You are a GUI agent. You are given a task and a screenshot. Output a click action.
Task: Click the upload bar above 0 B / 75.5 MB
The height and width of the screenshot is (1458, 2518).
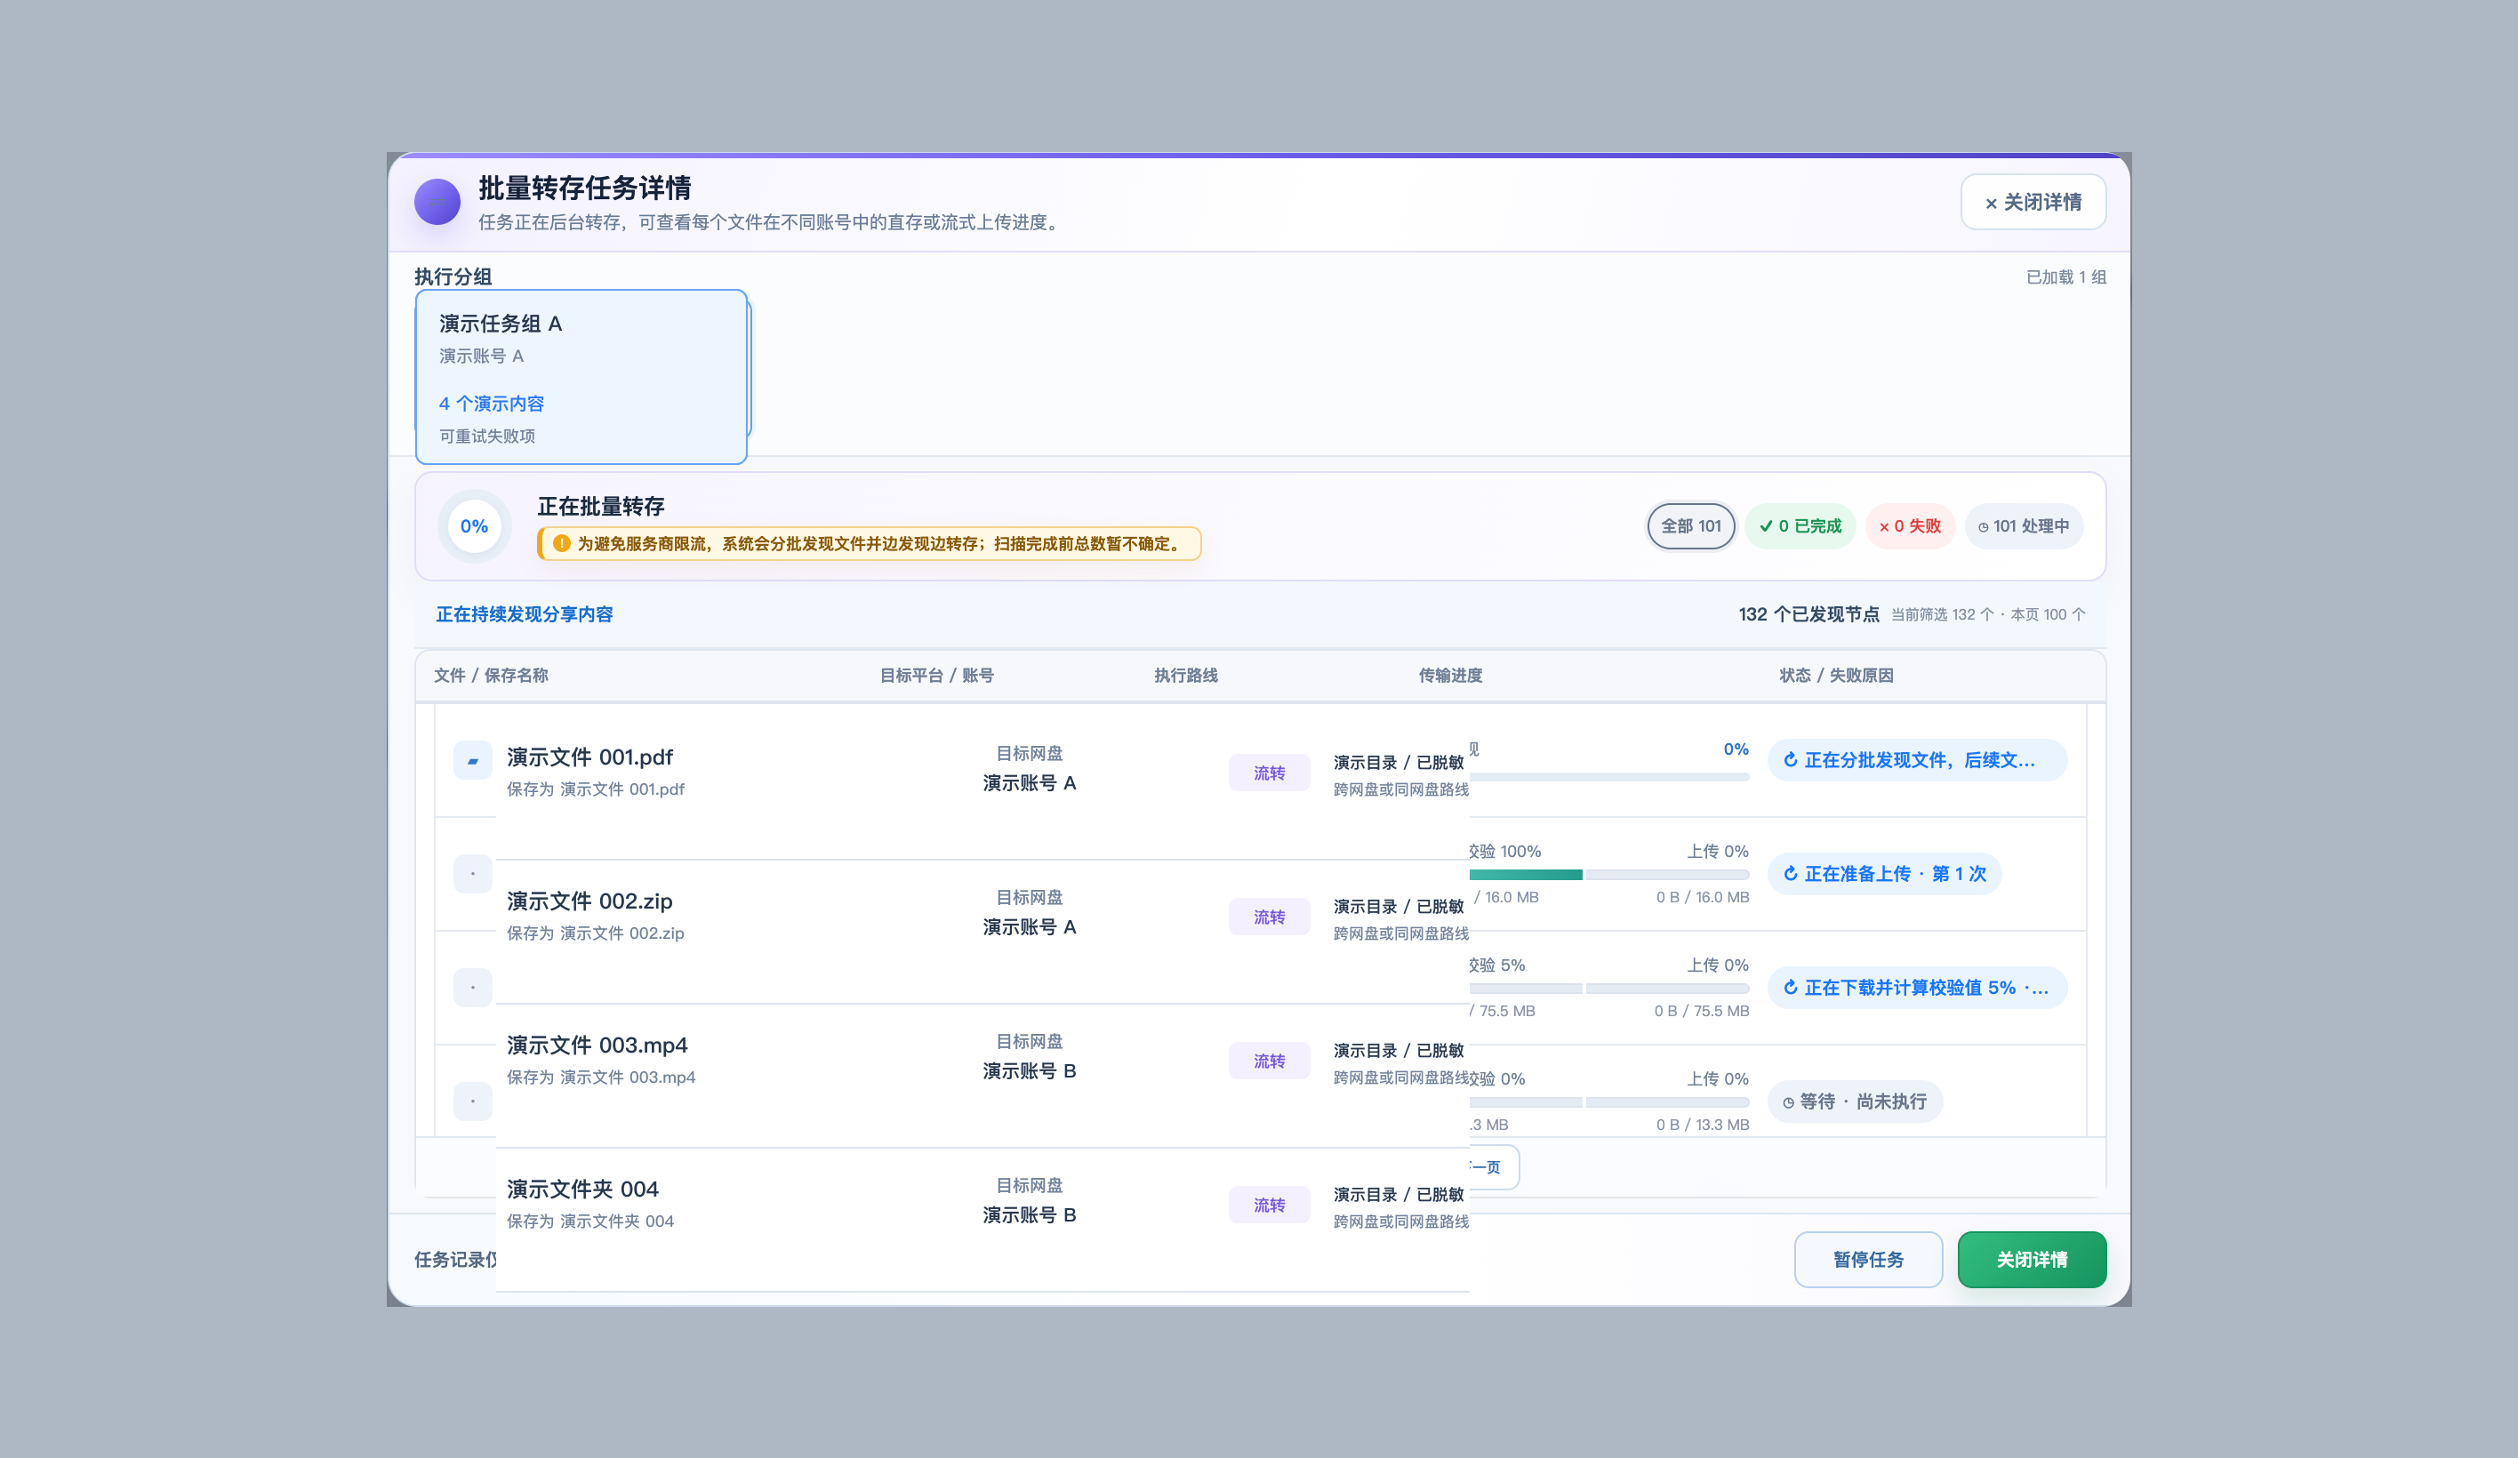(1668, 989)
